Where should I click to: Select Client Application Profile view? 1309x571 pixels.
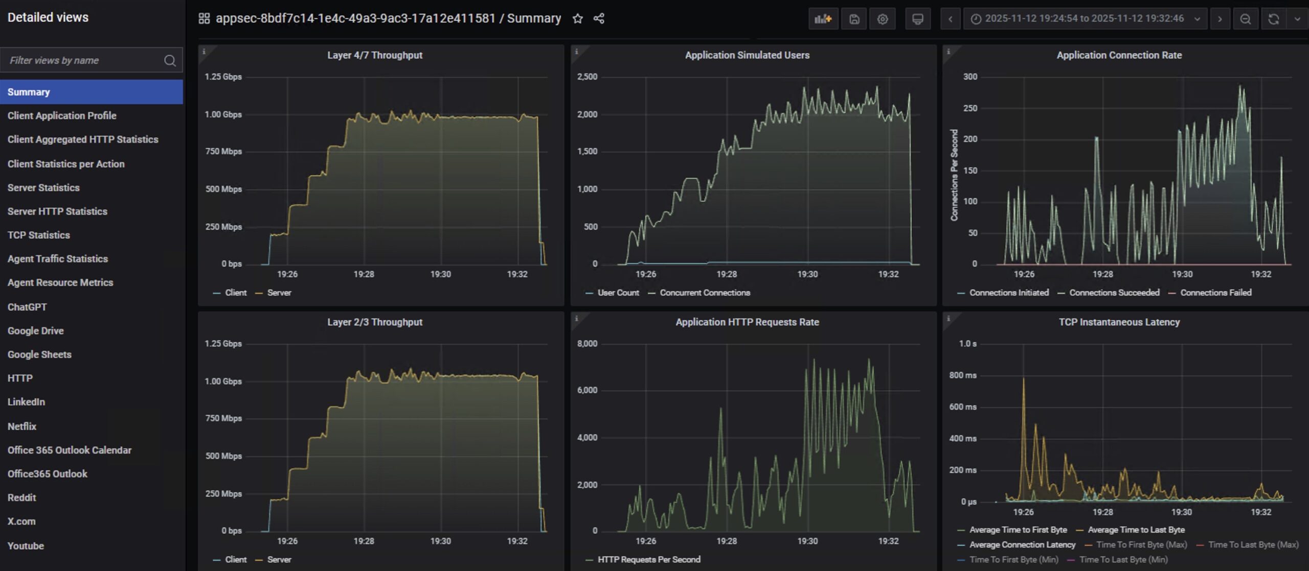(62, 116)
